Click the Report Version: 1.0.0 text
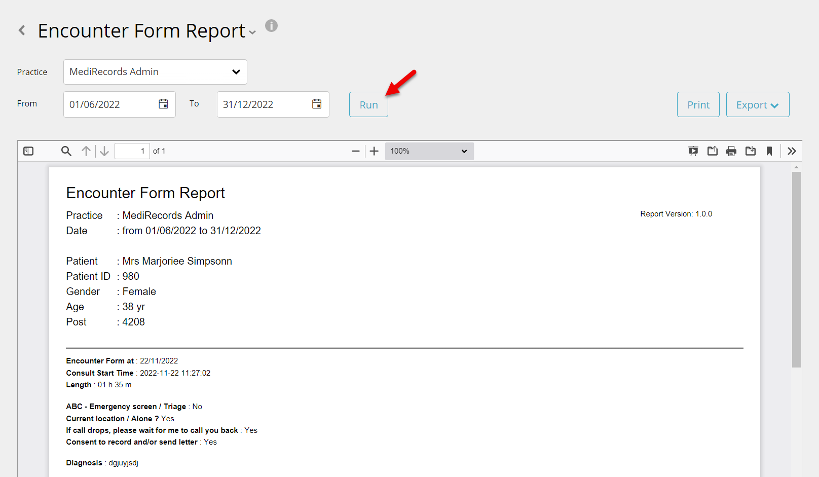 point(676,214)
